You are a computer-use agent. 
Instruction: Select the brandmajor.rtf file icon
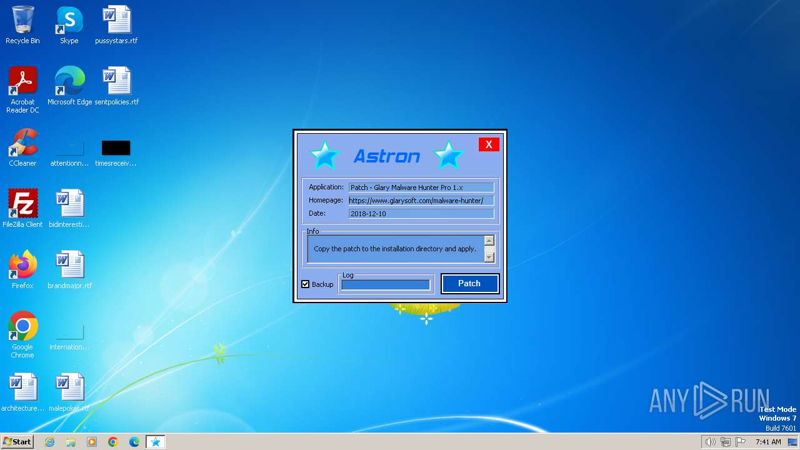pos(69,270)
